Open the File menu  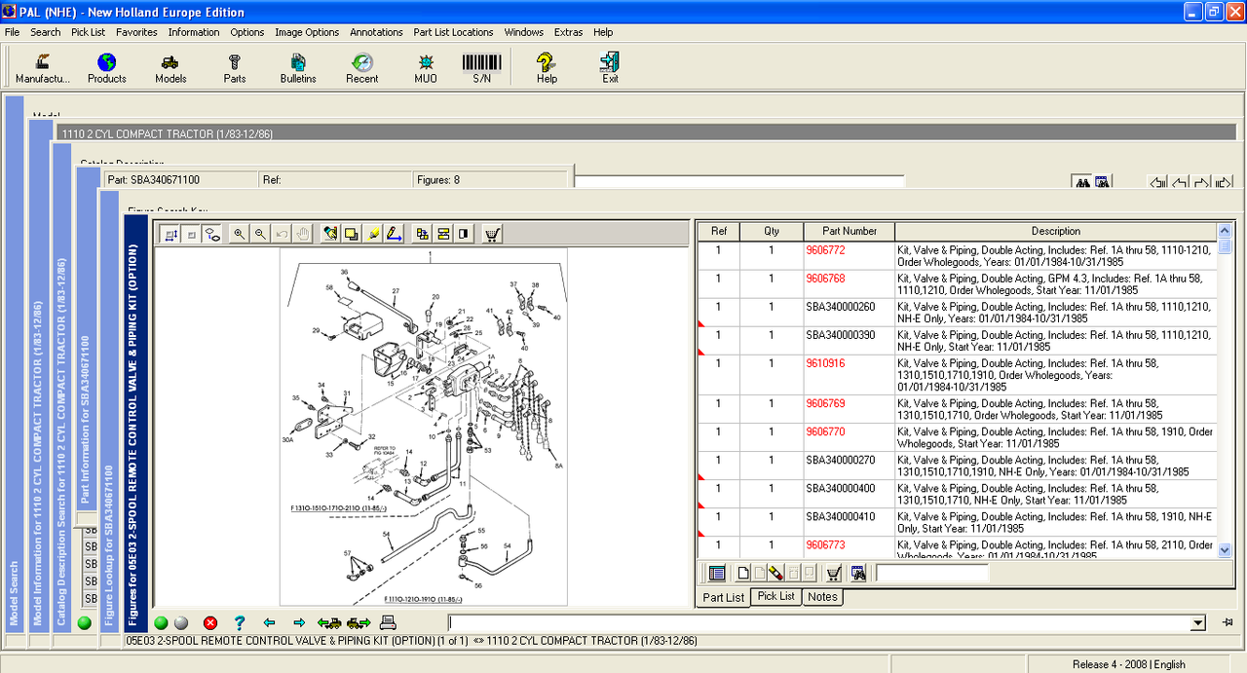pos(12,32)
